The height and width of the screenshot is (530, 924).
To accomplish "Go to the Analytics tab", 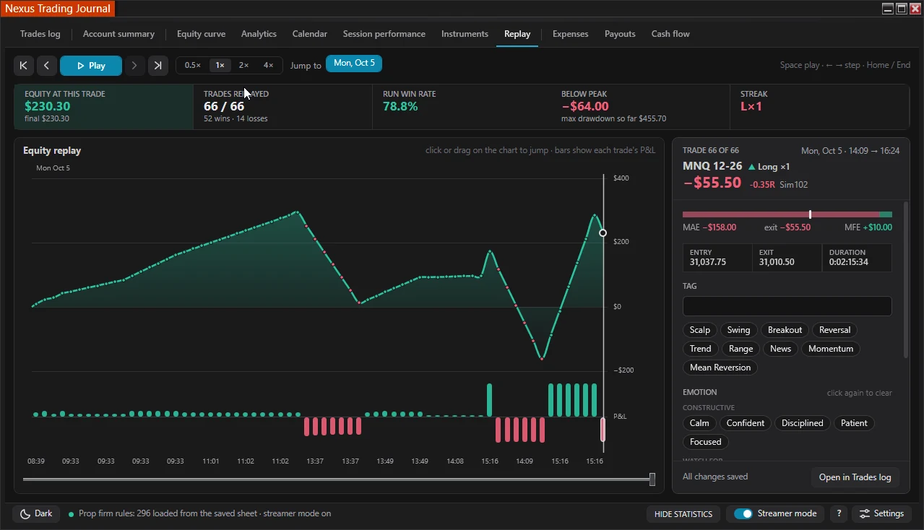I will coord(259,34).
